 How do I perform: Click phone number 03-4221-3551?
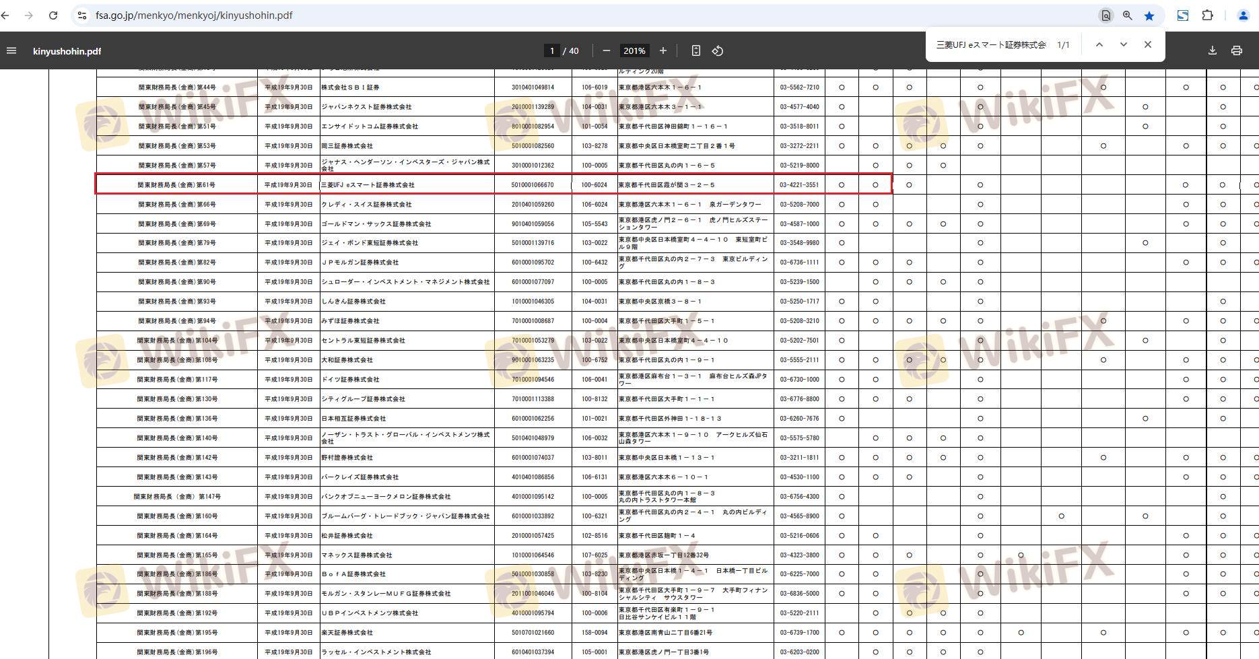pos(800,185)
